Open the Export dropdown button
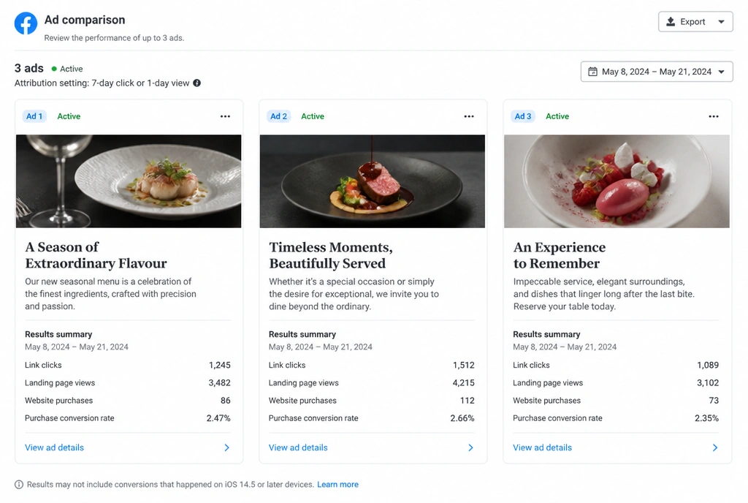748x503 pixels. 695,22
